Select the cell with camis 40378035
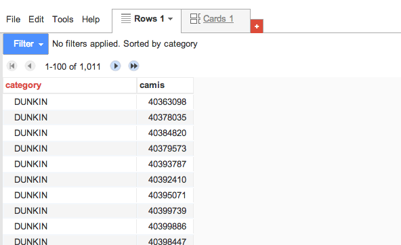The height and width of the screenshot is (245, 401). pos(165,117)
